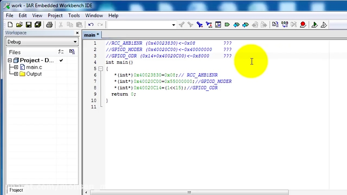Open the Project menu
The height and width of the screenshot is (195, 347).
(55, 15)
